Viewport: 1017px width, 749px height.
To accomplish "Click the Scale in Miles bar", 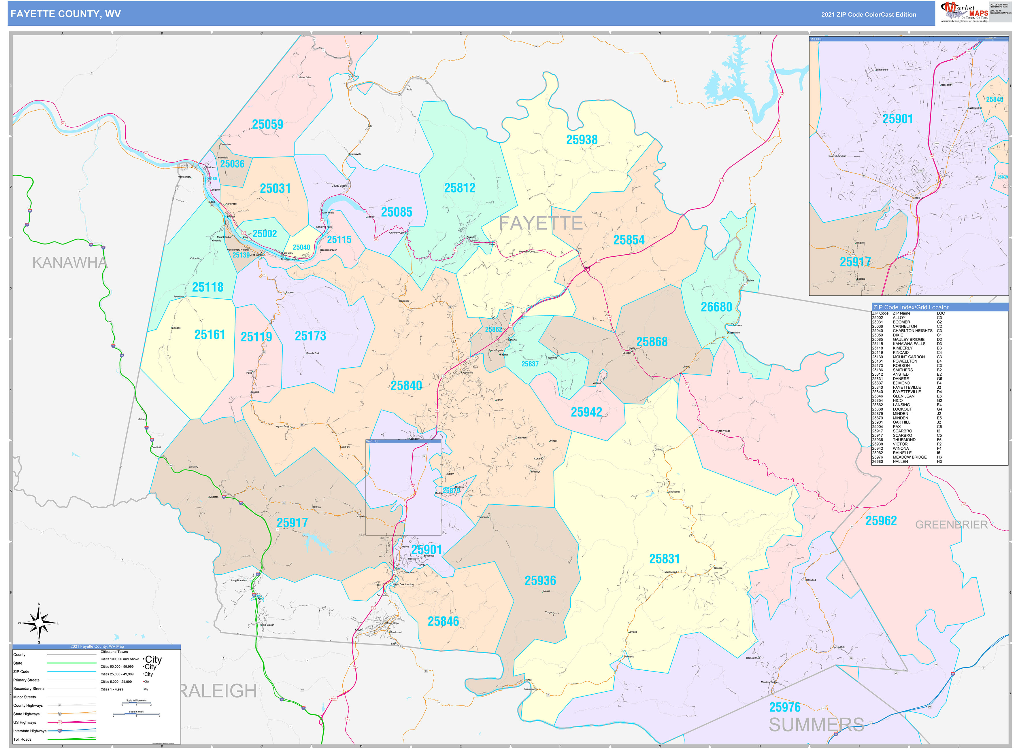I will click(x=136, y=714).
